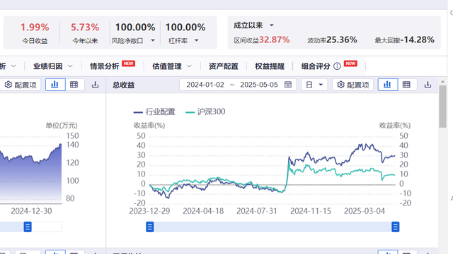Open the 资产配置 tab
The width and height of the screenshot is (453, 254).
click(224, 66)
